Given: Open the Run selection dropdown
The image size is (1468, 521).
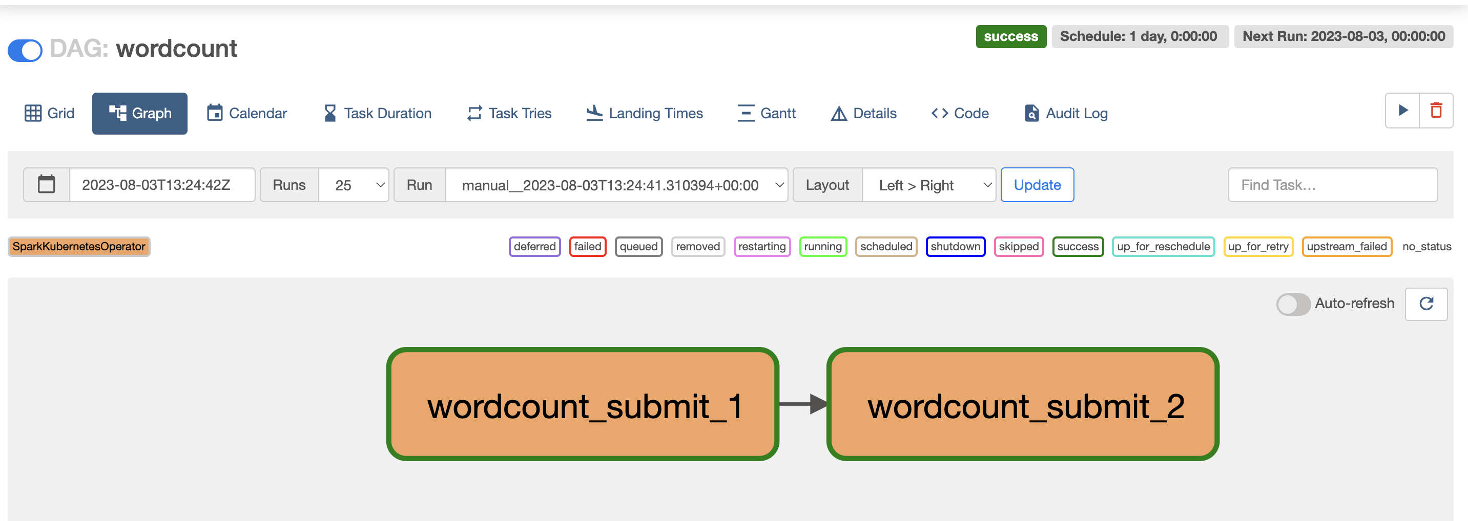Looking at the screenshot, I should click(x=616, y=185).
